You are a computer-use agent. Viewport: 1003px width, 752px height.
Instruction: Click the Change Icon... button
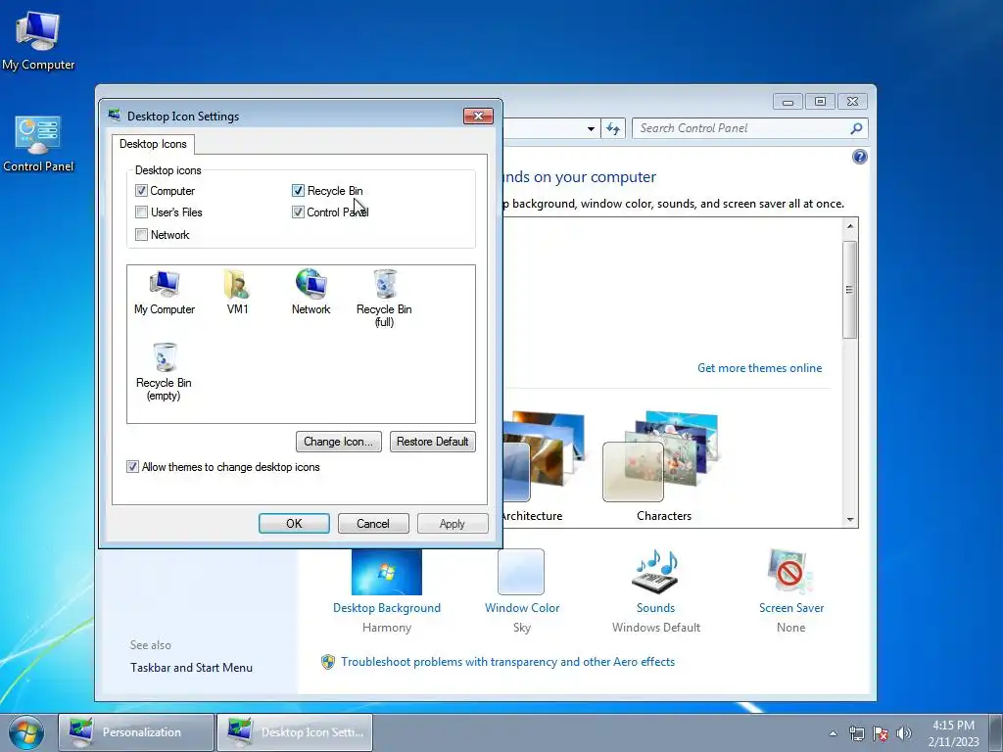pos(338,442)
